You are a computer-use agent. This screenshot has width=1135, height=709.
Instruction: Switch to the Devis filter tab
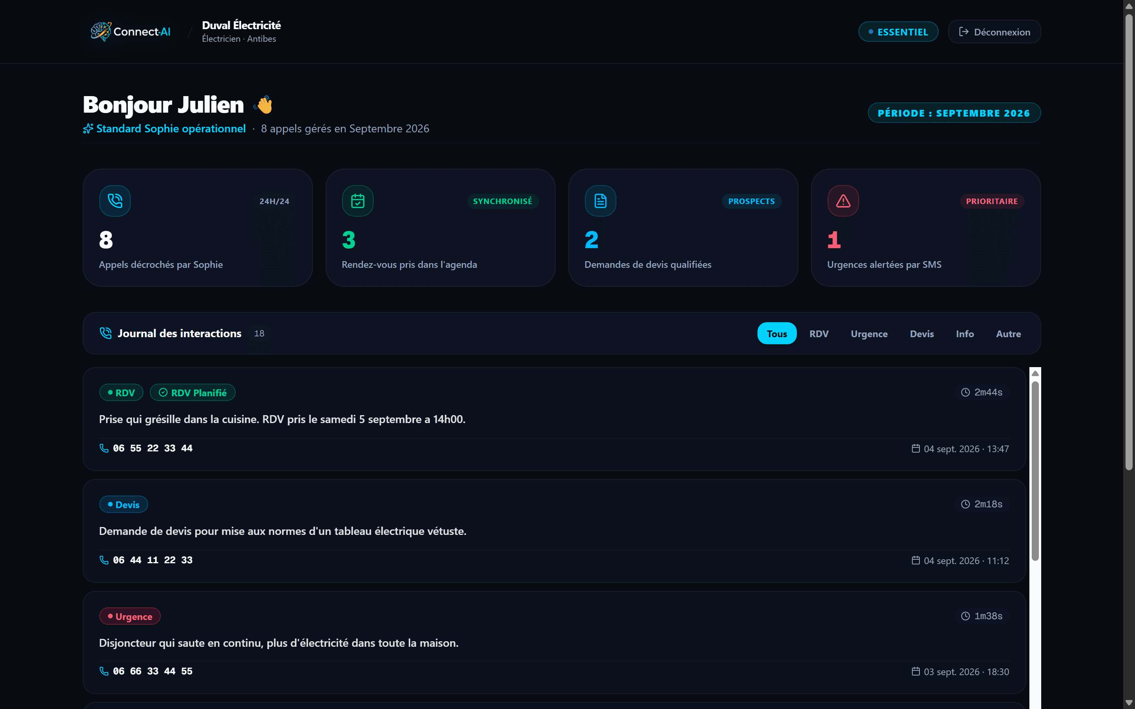click(922, 333)
